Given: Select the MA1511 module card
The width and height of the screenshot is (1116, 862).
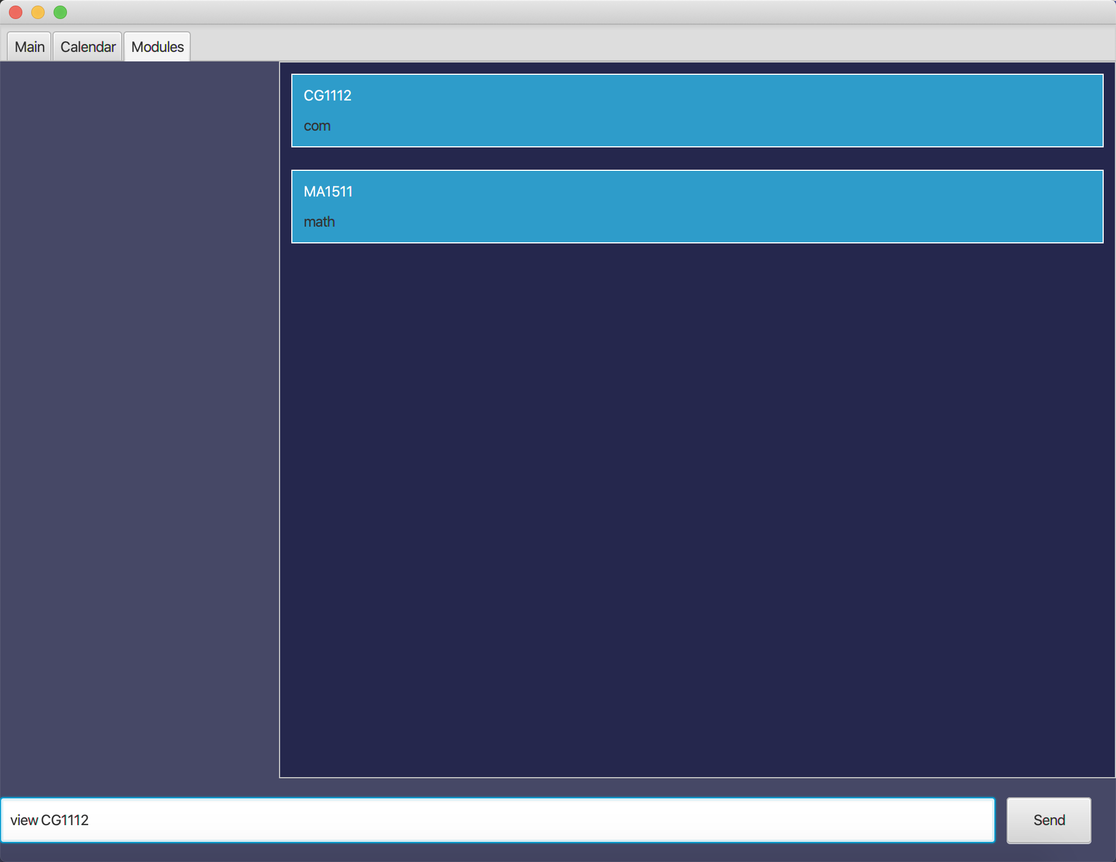Looking at the screenshot, I should tap(697, 207).
